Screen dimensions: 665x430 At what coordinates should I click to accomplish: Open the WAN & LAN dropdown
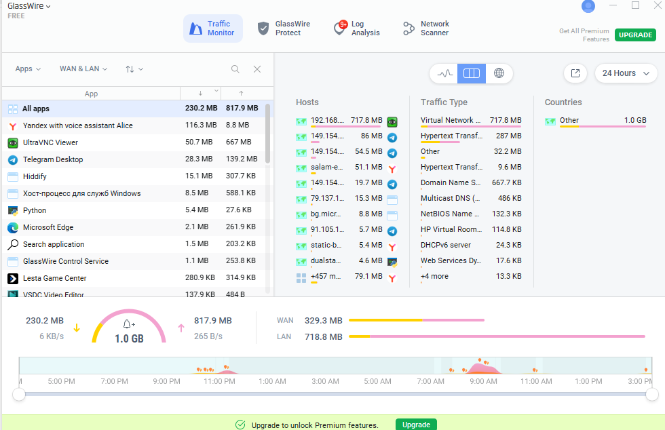tap(83, 69)
